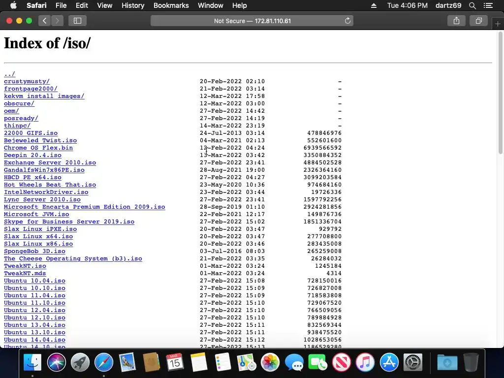Download TweakNT.mds file

point(25,274)
